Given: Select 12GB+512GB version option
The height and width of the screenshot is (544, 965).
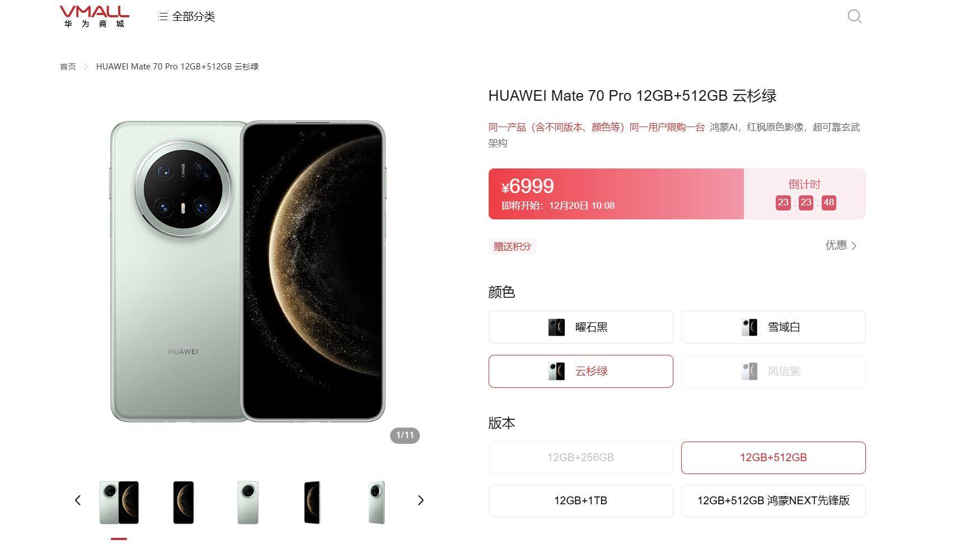Looking at the screenshot, I should tap(773, 457).
